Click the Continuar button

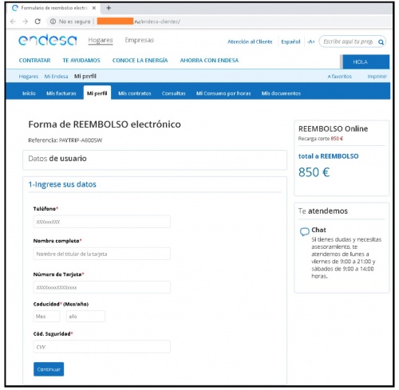49,369
